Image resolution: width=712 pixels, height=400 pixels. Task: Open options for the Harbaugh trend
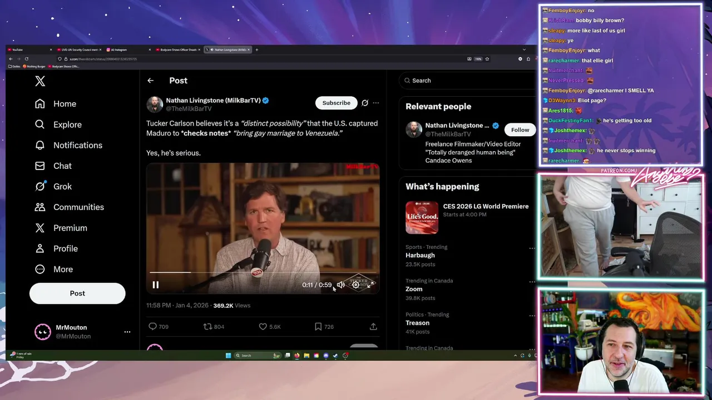click(x=532, y=248)
